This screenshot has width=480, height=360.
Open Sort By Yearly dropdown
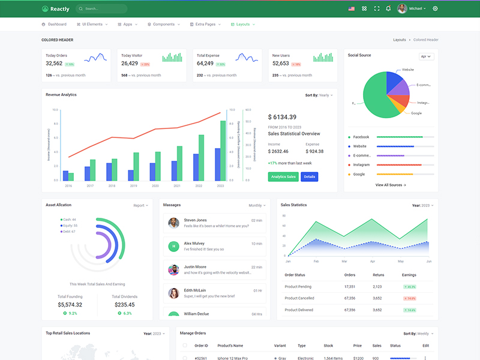(x=319, y=95)
